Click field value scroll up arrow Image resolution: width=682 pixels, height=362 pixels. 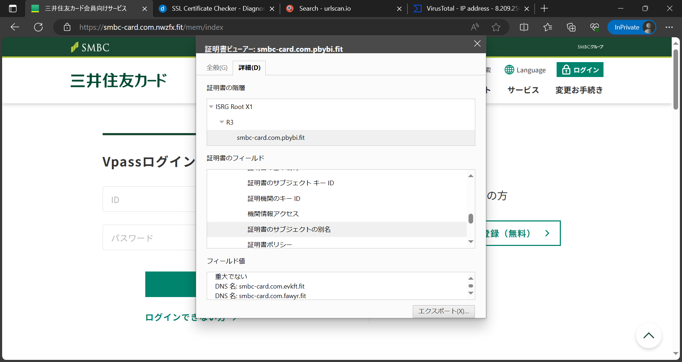471,278
